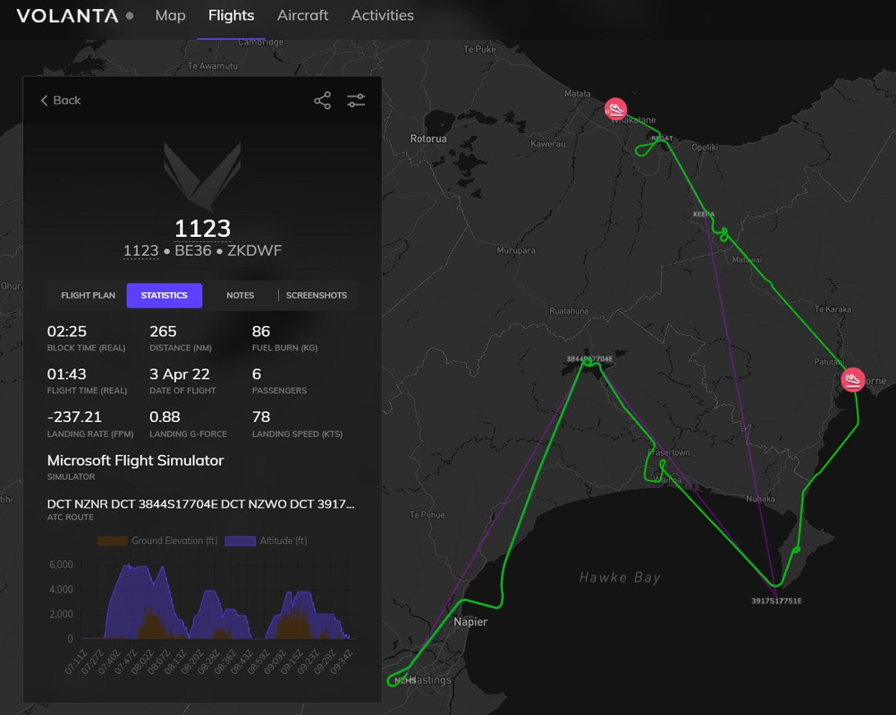Click the 3844S17704E waypoint label
Viewport: 896px width, 715px height.
[589, 359]
